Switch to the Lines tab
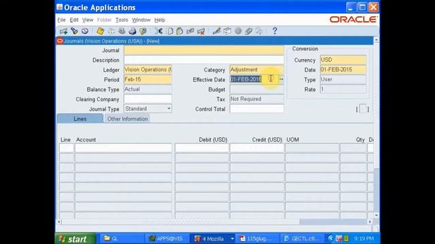The image size is (435, 244). 80,119
